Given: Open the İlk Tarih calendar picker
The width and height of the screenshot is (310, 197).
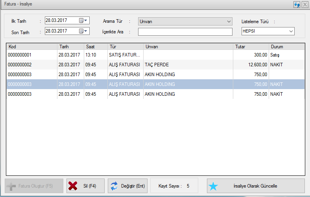Looking at the screenshot, I should click(84, 20).
